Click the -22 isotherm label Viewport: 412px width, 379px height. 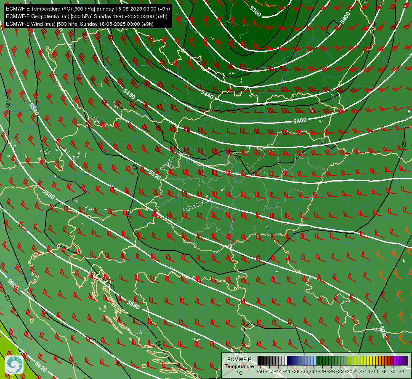(x=7, y=298)
